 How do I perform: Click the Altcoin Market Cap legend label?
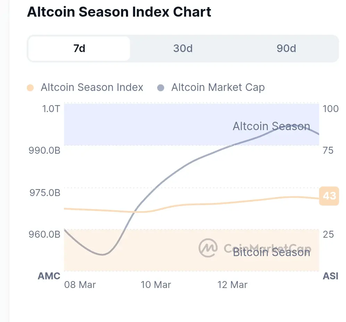218,87
